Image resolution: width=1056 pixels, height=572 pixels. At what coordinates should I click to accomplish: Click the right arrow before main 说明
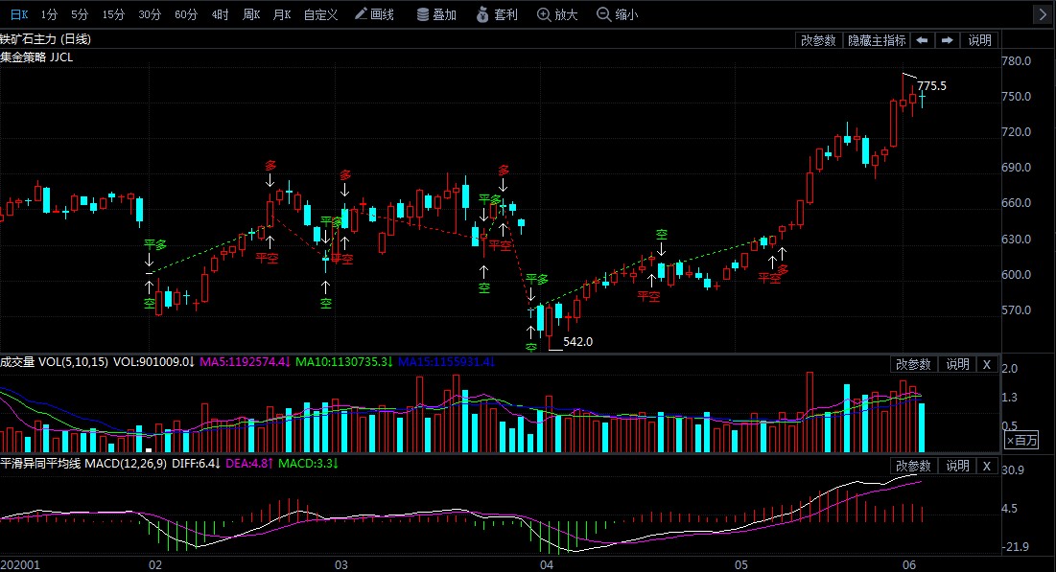[x=947, y=40]
